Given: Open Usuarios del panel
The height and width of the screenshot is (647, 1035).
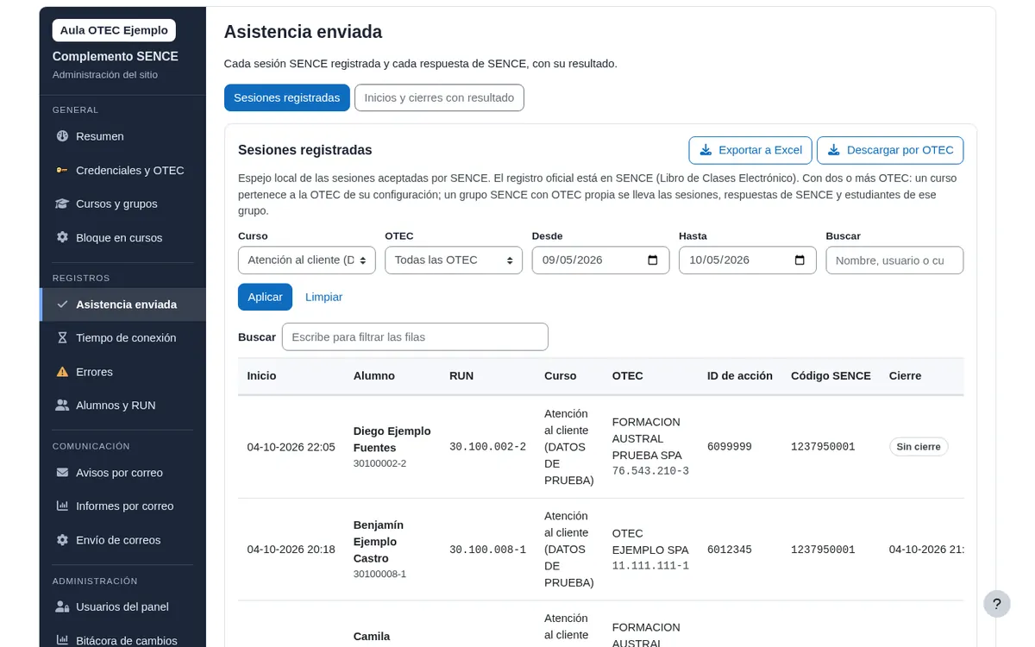Looking at the screenshot, I should point(122,607).
